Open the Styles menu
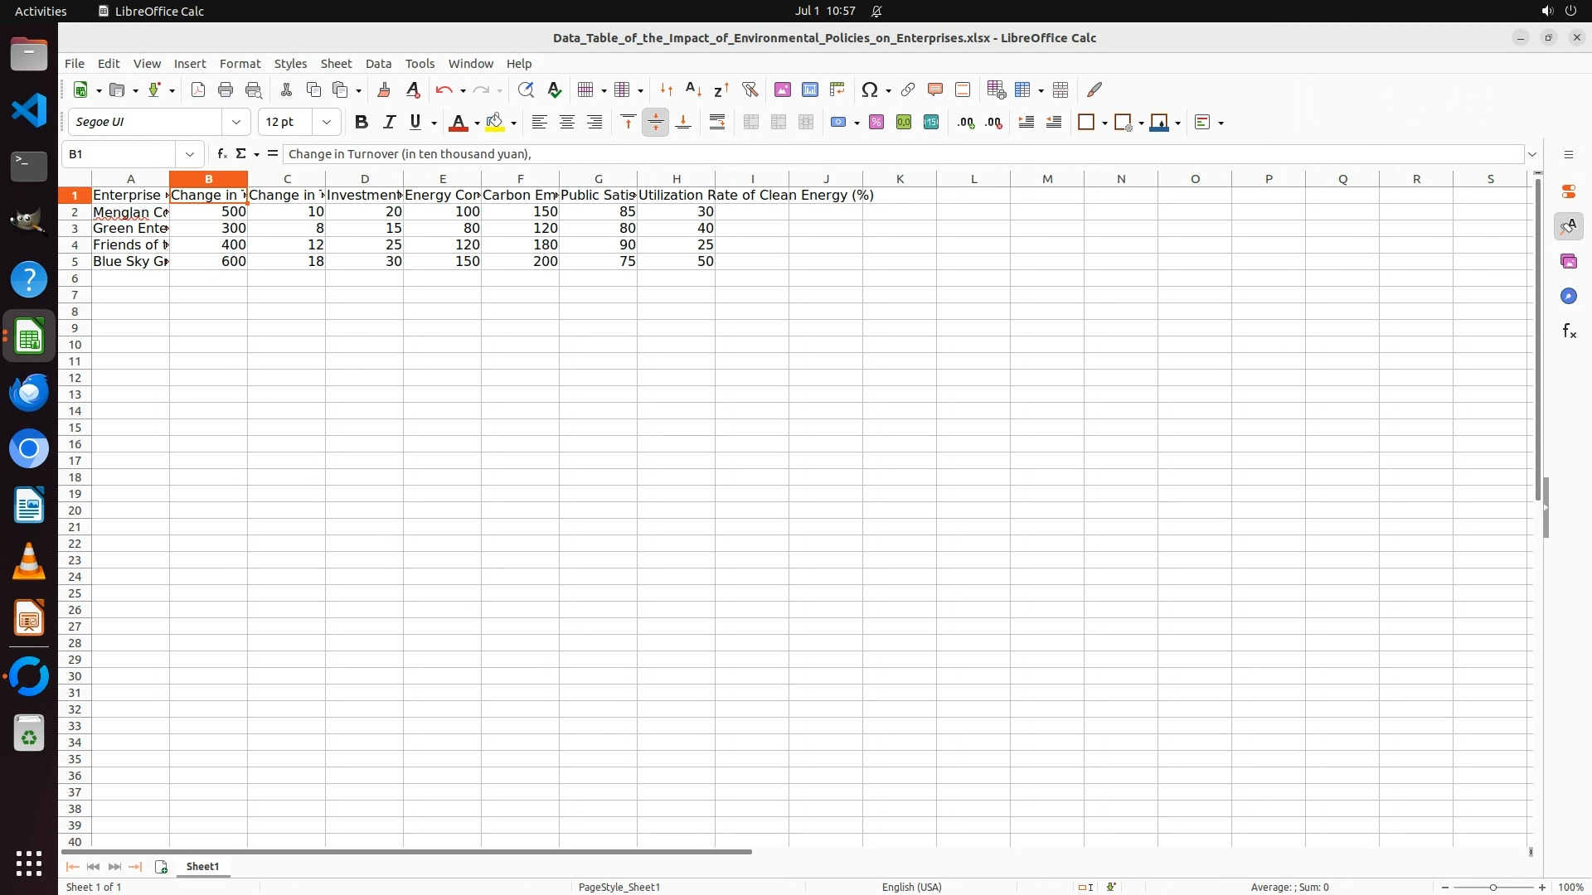1592x895 pixels. pyautogui.click(x=290, y=64)
